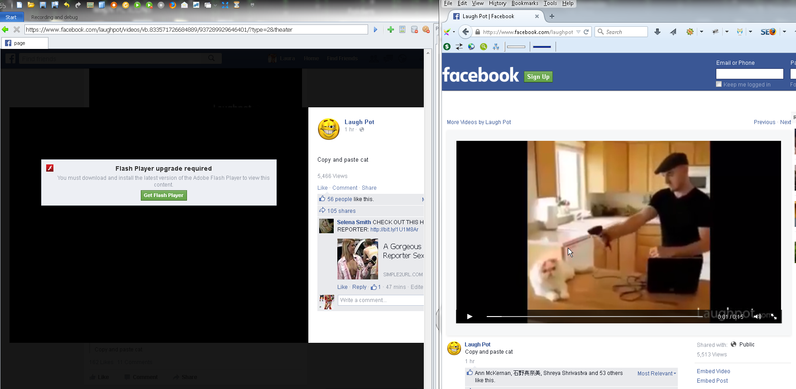This screenshot has width=796, height=389.
Task: Click More Videos by Laugh Pot link
Action: 479,122
